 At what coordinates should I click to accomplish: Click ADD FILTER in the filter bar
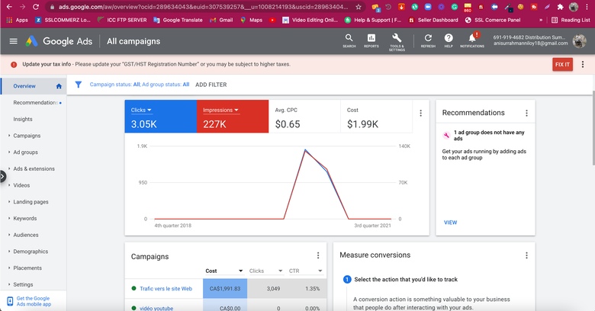click(211, 85)
